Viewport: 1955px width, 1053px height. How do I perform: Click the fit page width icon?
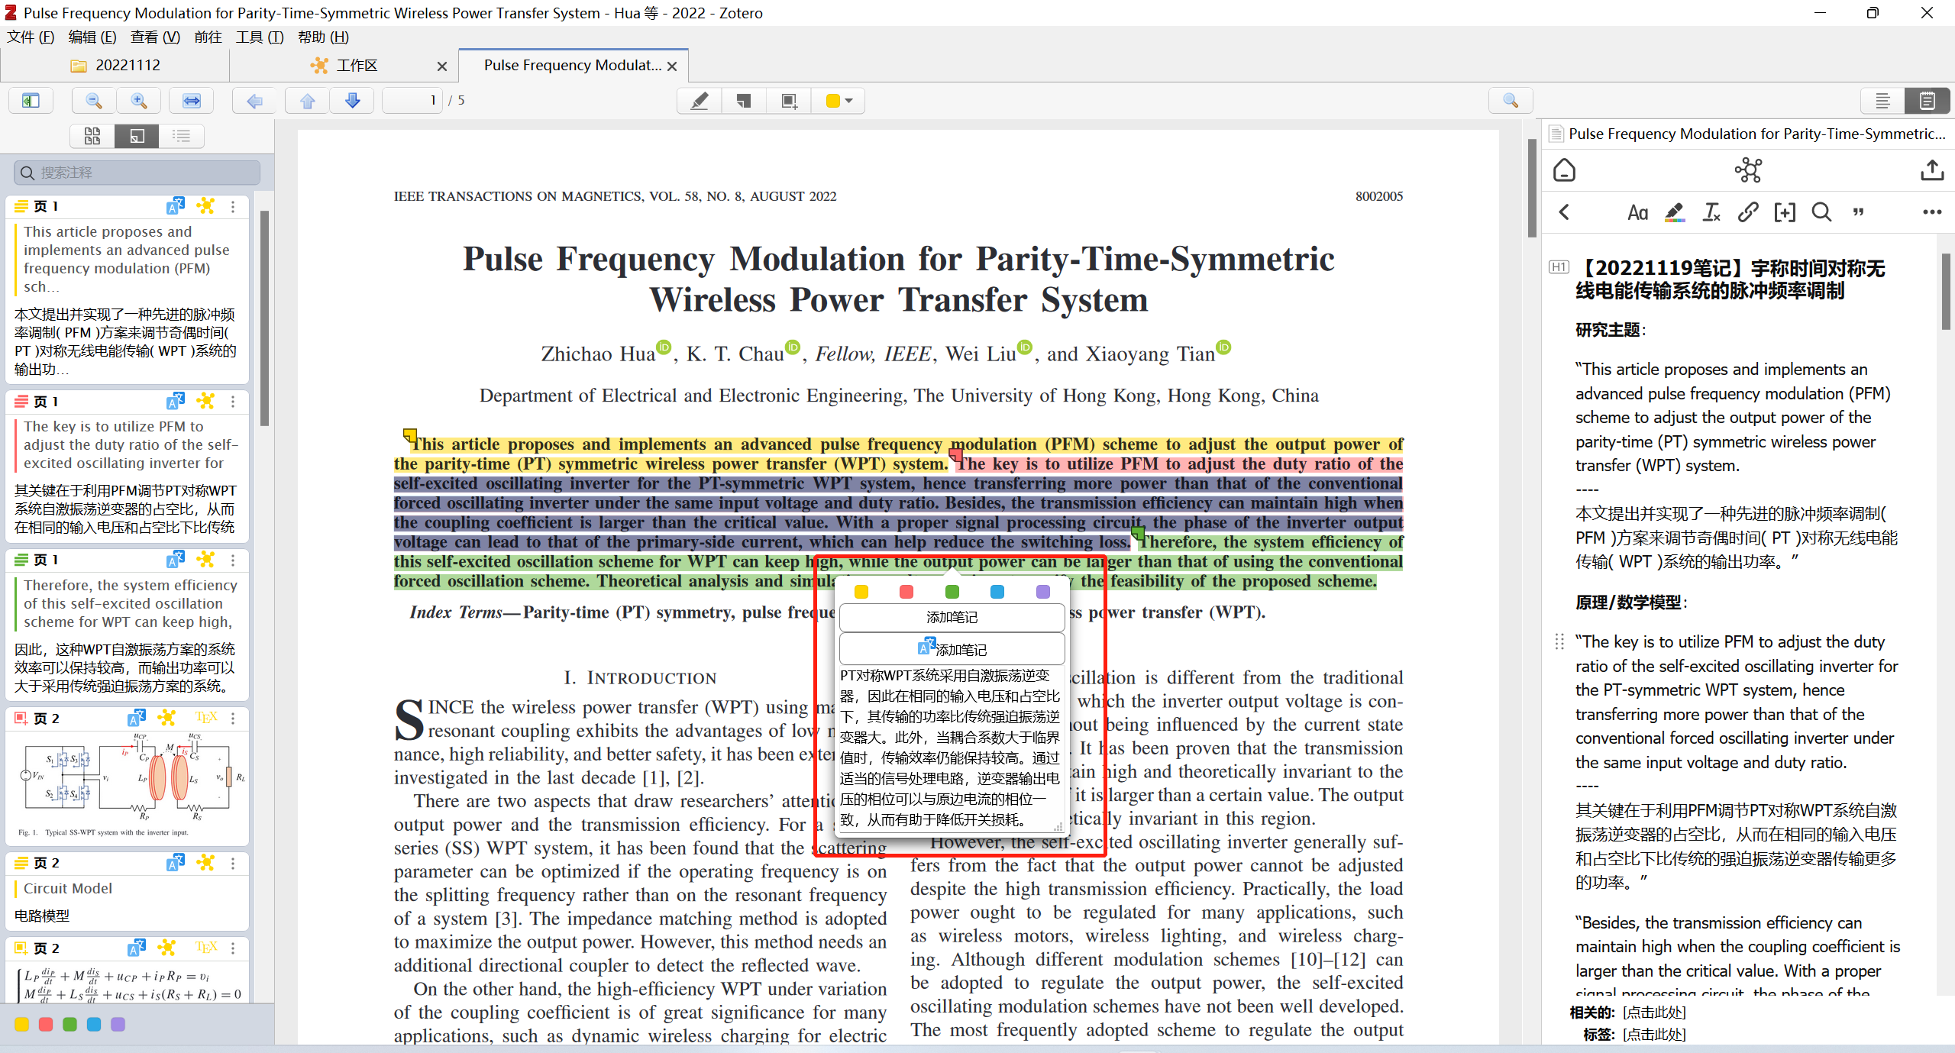pos(191,100)
